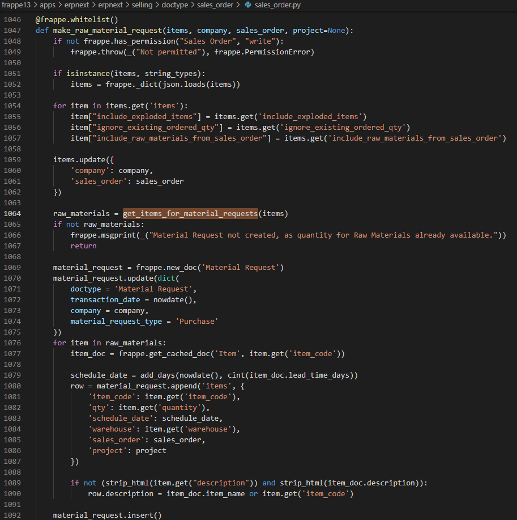
Task: Click the Python file icon in the breadcrumb
Action: (247, 5)
